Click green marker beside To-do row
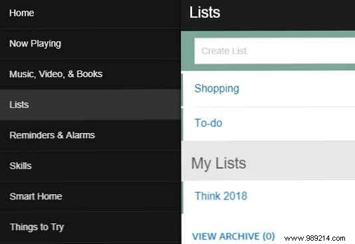The width and height of the screenshot is (355, 244). pos(182,124)
